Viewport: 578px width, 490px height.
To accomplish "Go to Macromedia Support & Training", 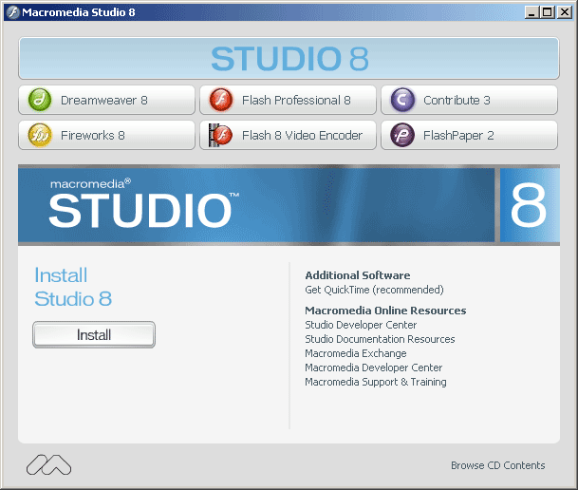I will pos(375,382).
